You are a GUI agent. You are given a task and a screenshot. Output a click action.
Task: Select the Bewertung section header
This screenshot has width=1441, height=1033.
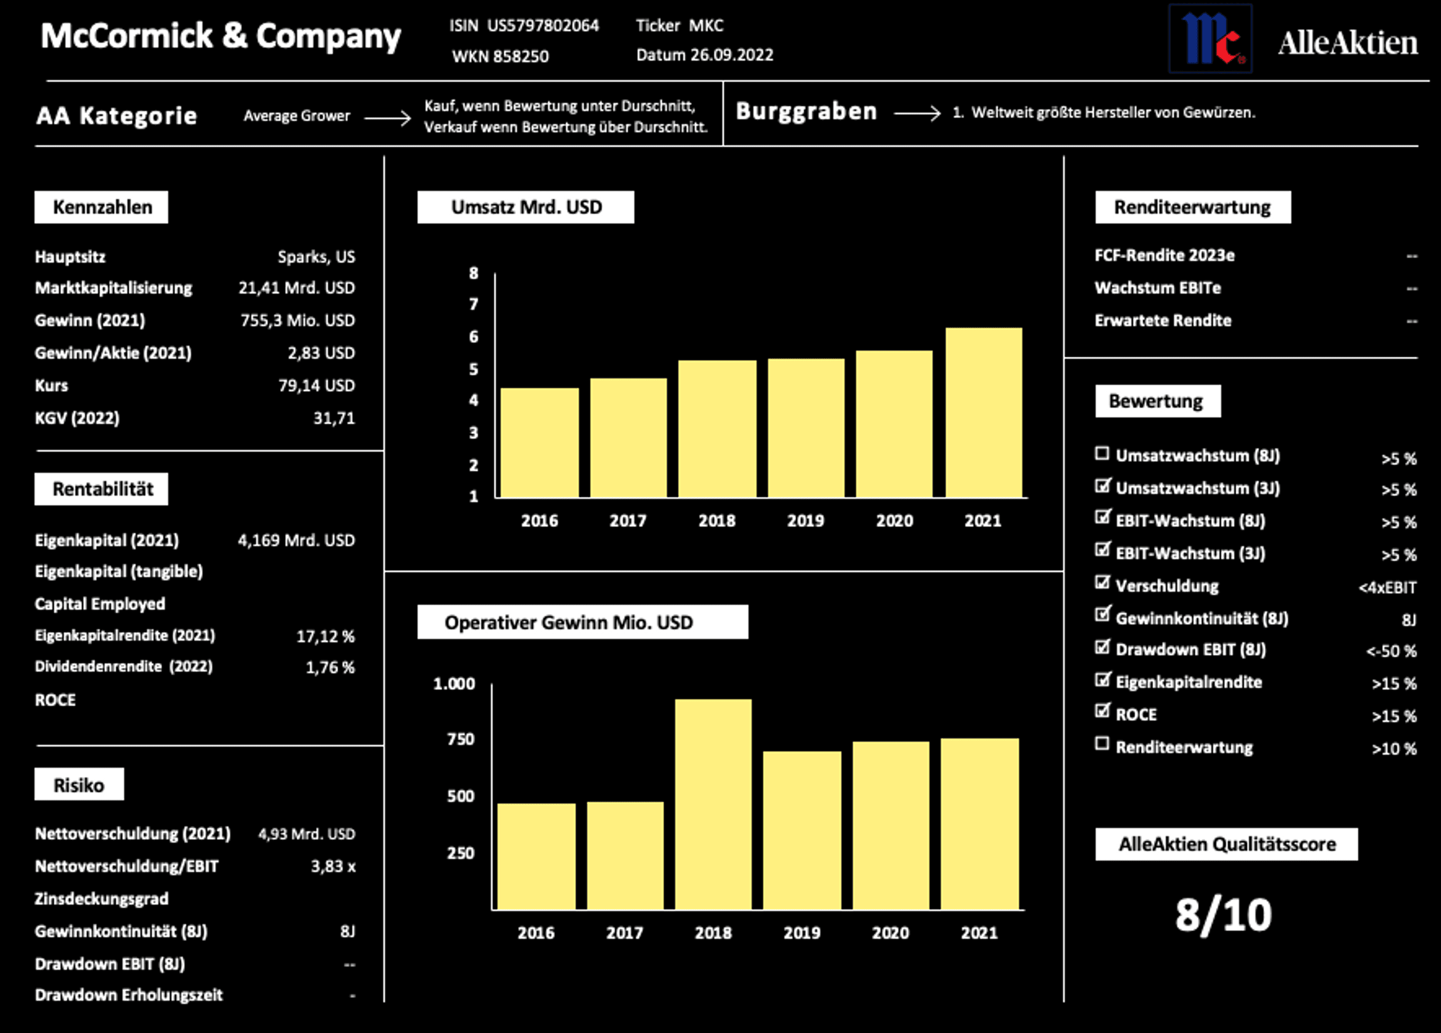coord(1158,401)
